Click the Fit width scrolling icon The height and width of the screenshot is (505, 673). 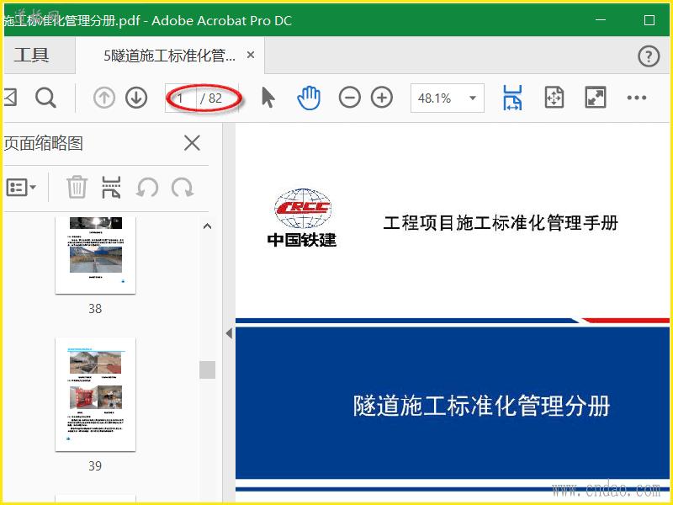click(512, 98)
